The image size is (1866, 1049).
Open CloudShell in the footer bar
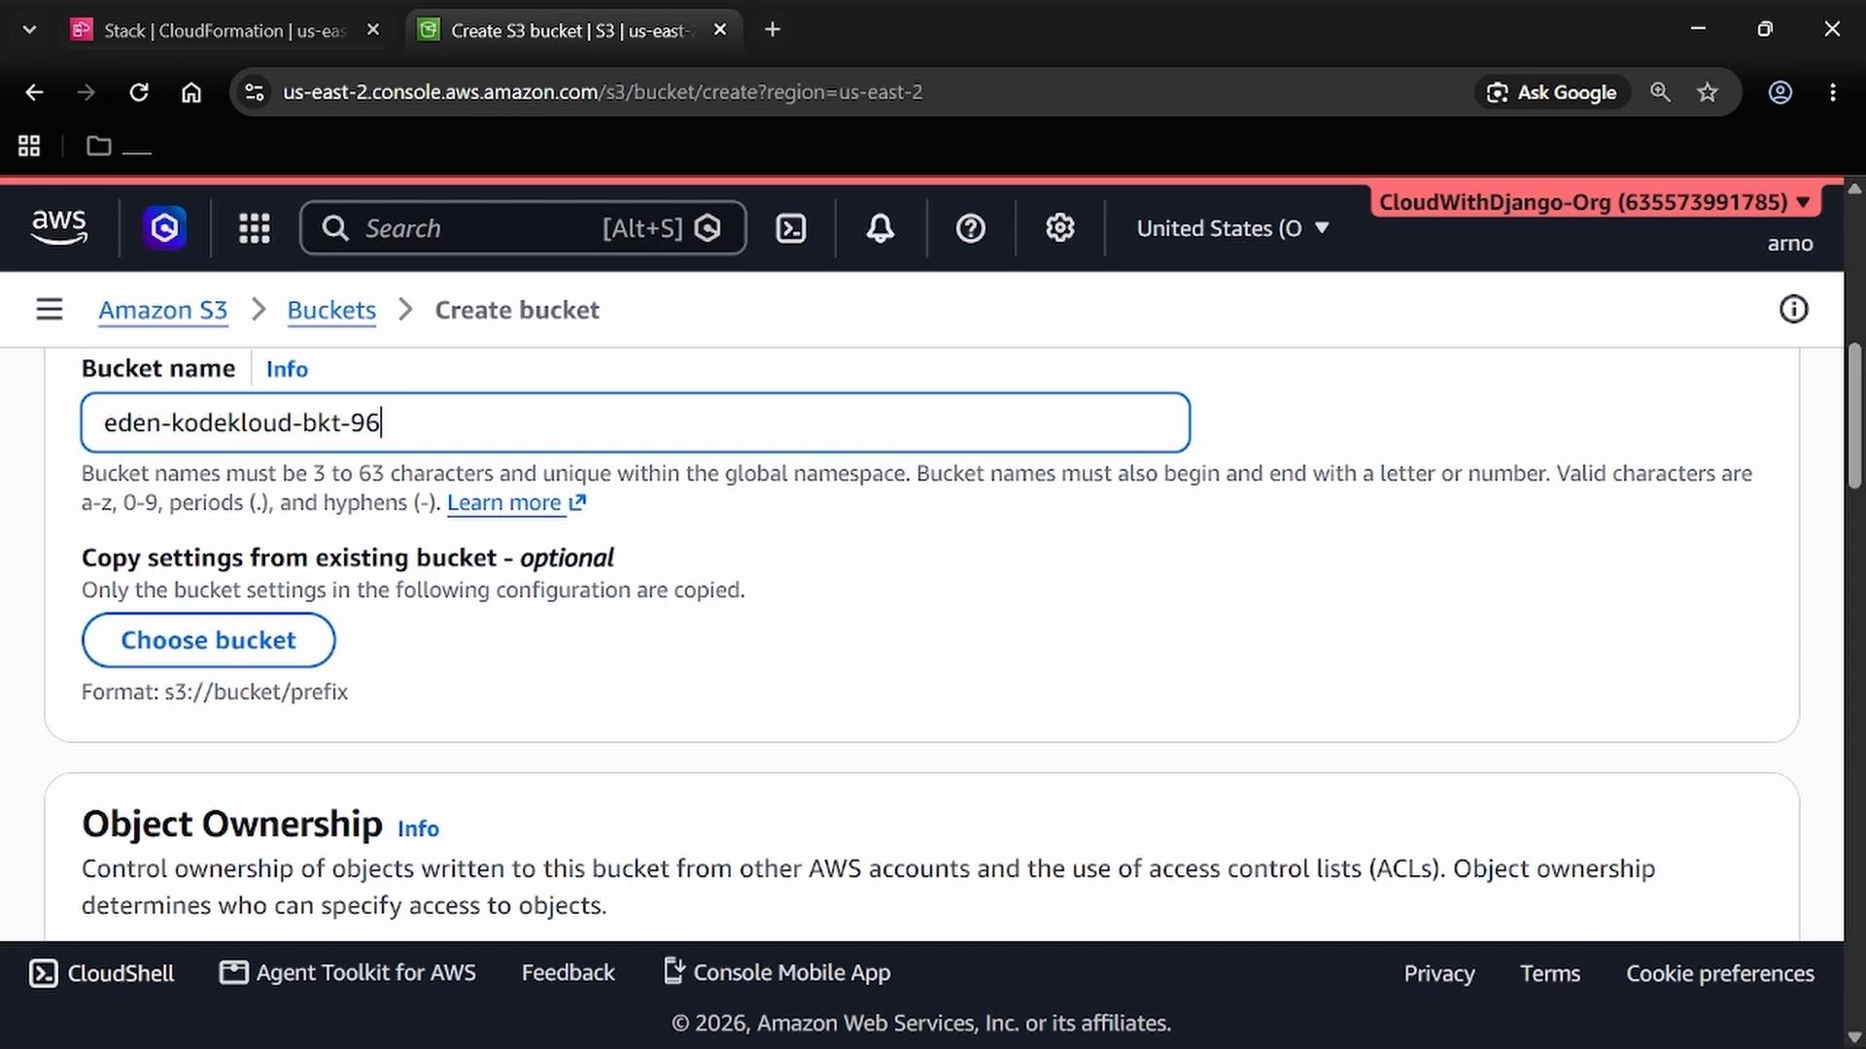(101, 973)
